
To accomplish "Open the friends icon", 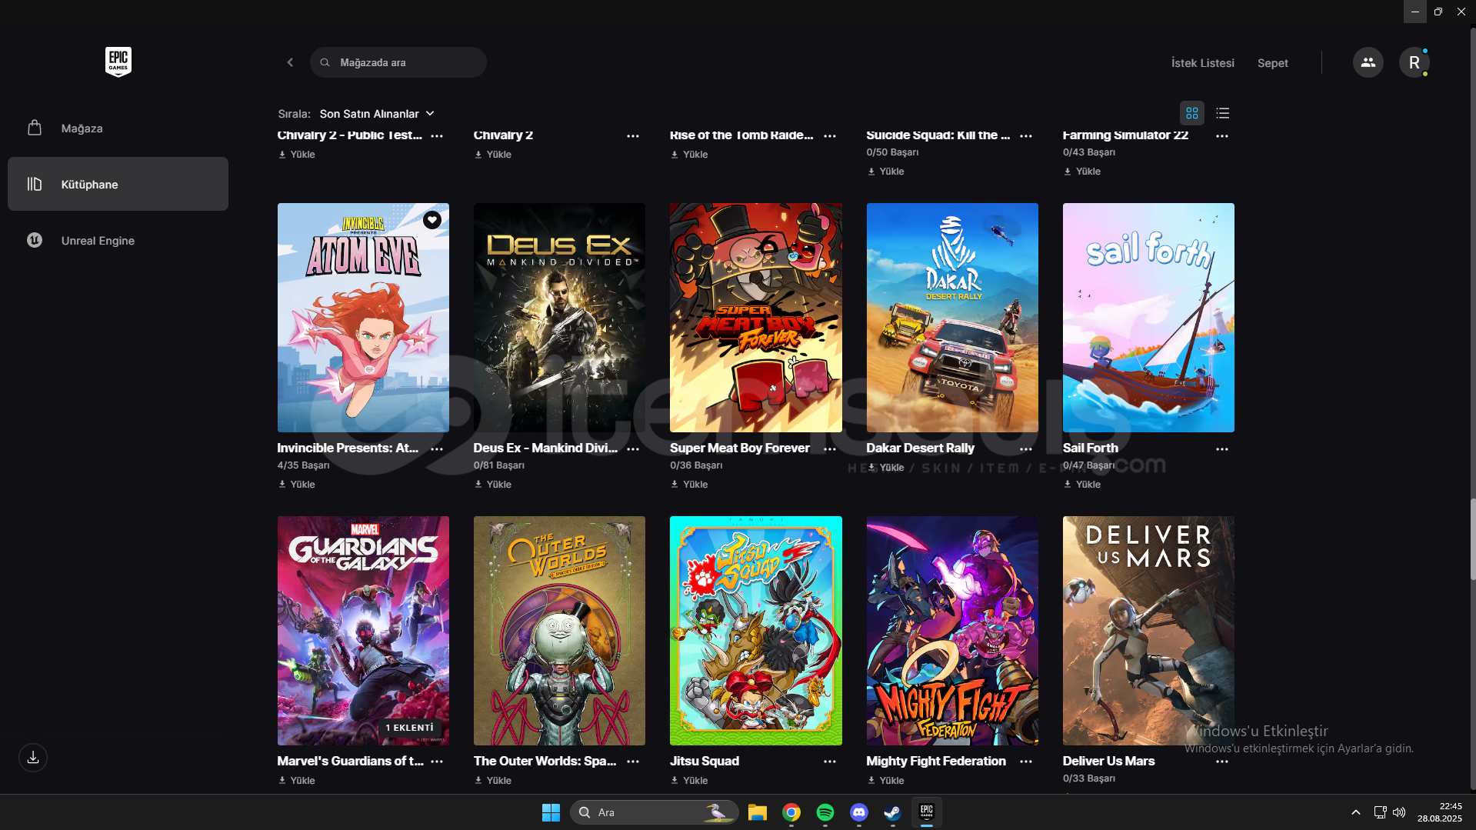I will (x=1368, y=62).
